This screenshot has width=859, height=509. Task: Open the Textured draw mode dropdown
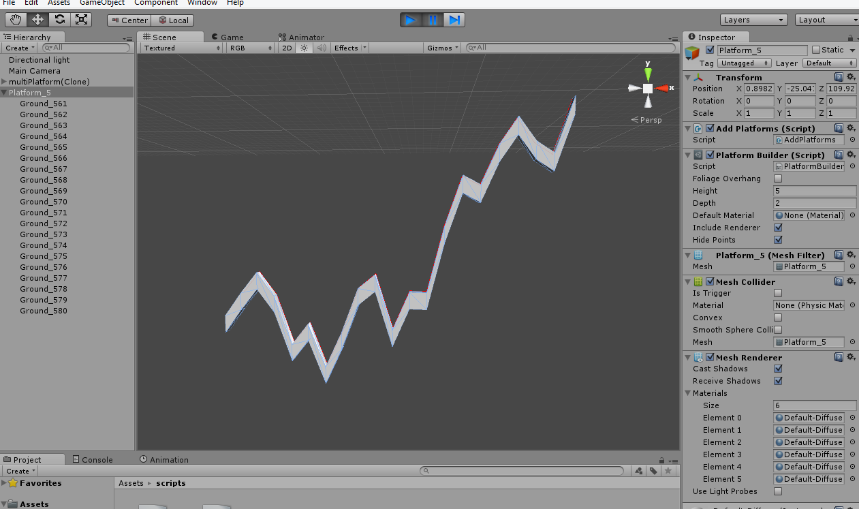(182, 48)
